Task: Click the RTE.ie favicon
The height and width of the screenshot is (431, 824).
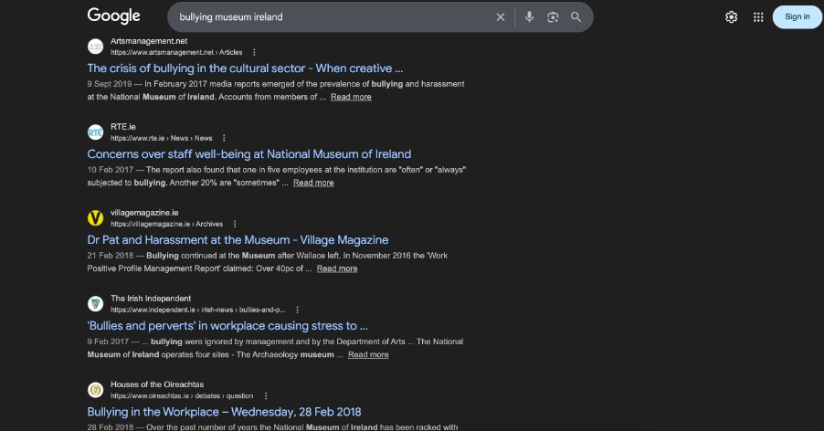Action: (x=95, y=132)
